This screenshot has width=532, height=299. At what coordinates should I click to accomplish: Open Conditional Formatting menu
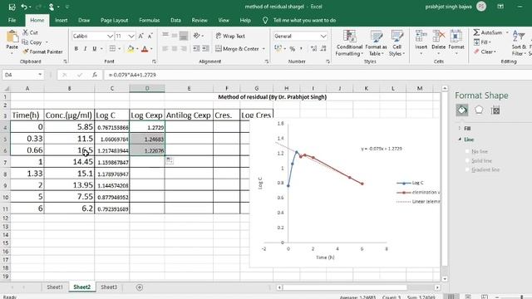coord(349,43)
